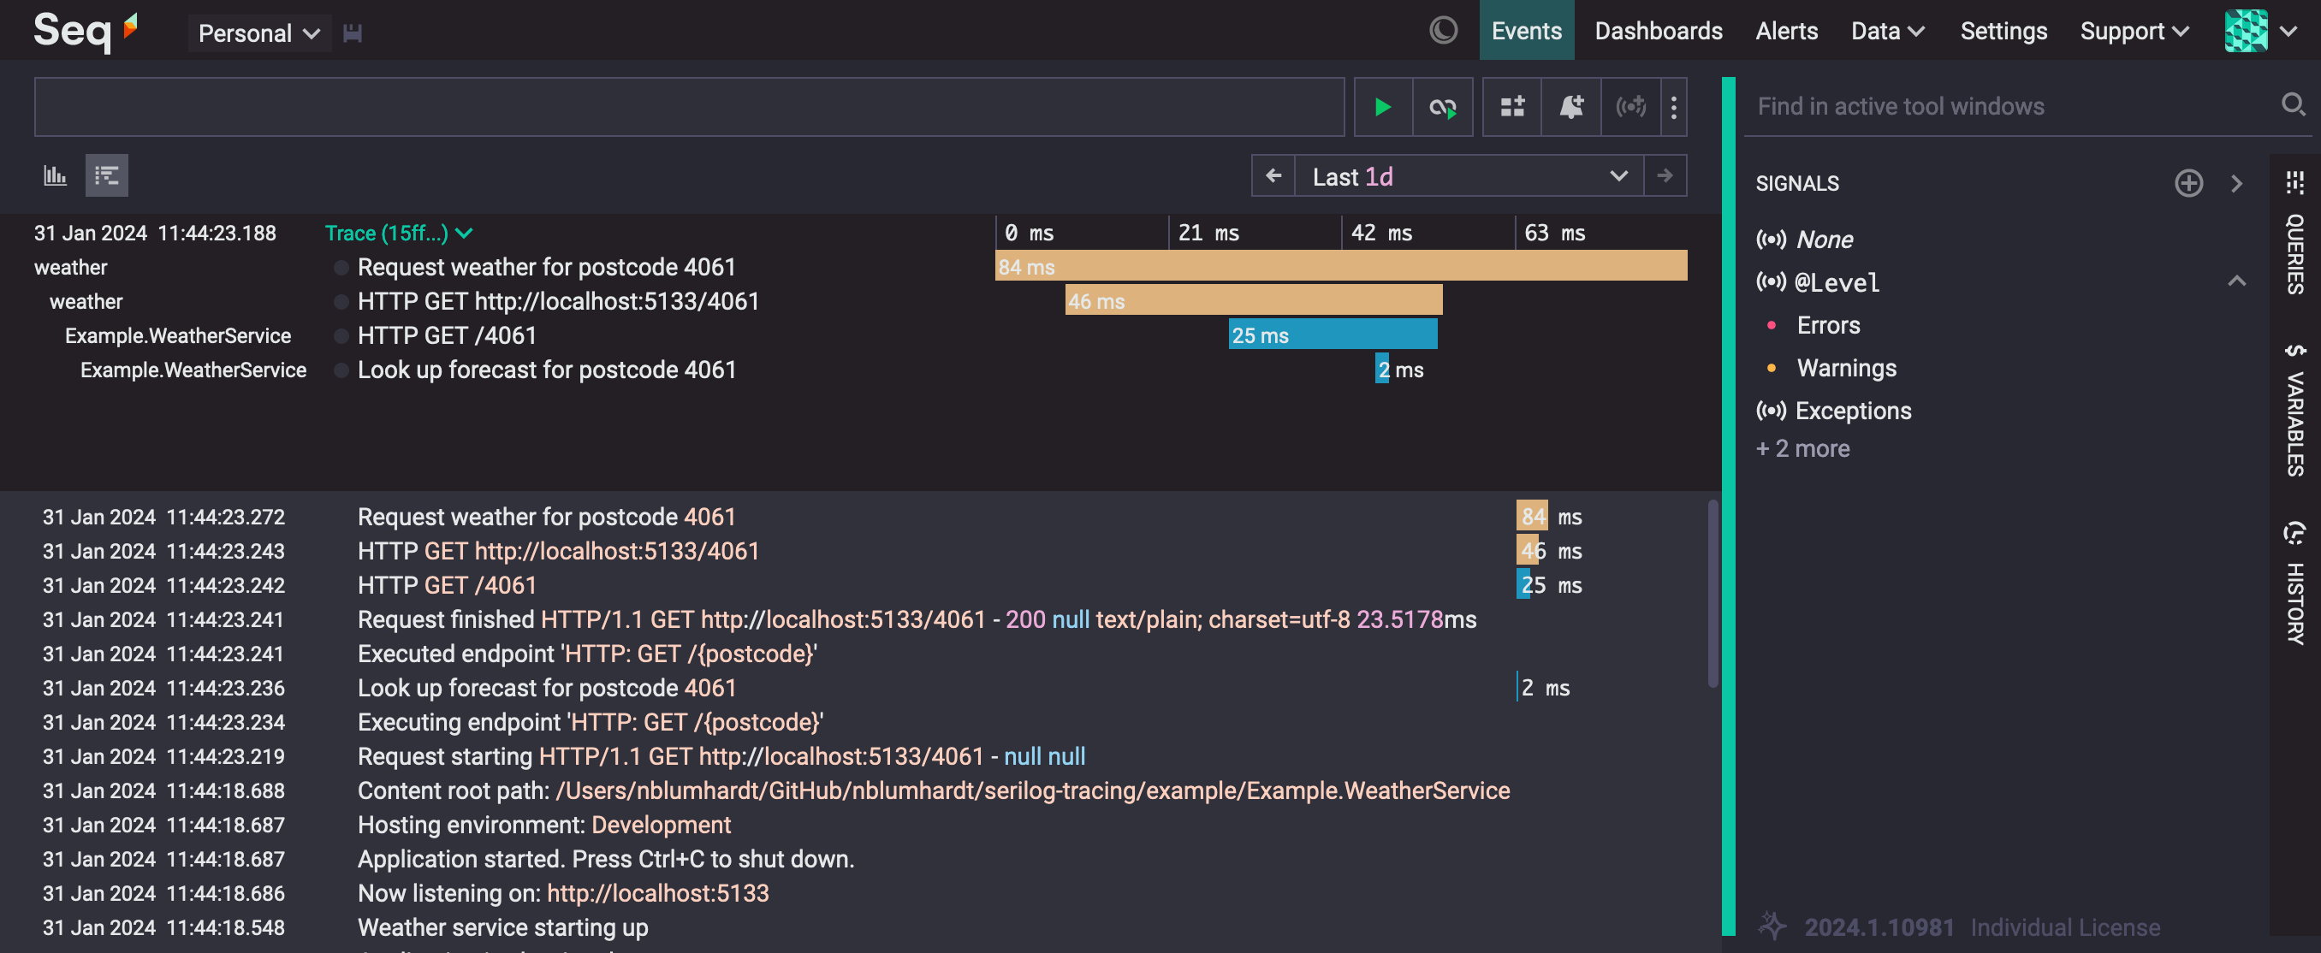This screenshot has width=2321, height=953.
Task: Go to the previous time range arrow
Action: pyautogui.click(x=1273, y=175)
